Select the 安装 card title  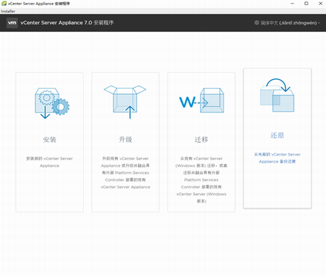tap(49, 139)
